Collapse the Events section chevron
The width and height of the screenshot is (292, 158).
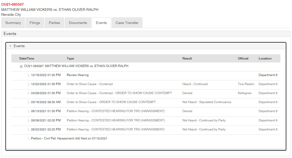coord(10,46)
